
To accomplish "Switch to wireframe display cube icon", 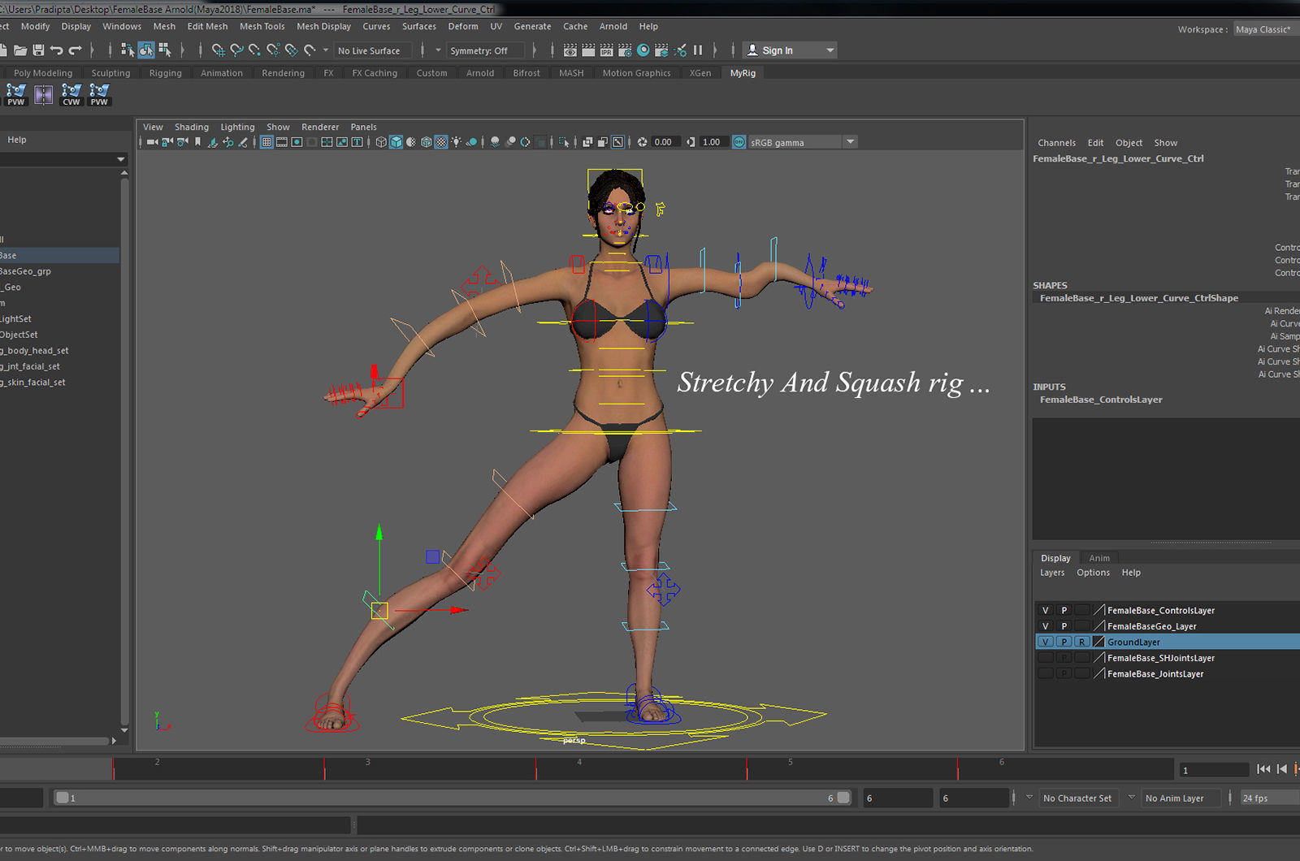I will click(381, 142).
